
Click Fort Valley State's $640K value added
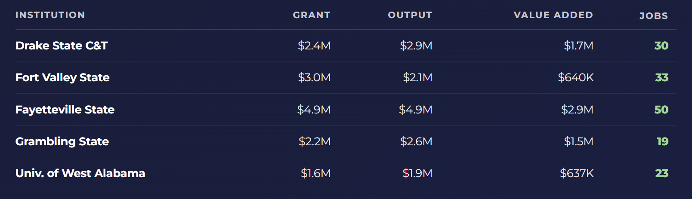coord(575,77)
